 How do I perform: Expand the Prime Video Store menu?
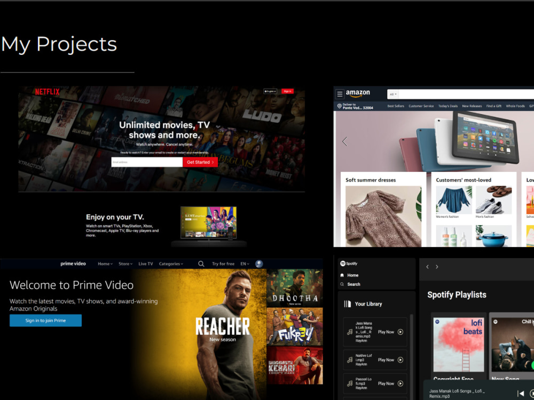click(x=125, y=264)
